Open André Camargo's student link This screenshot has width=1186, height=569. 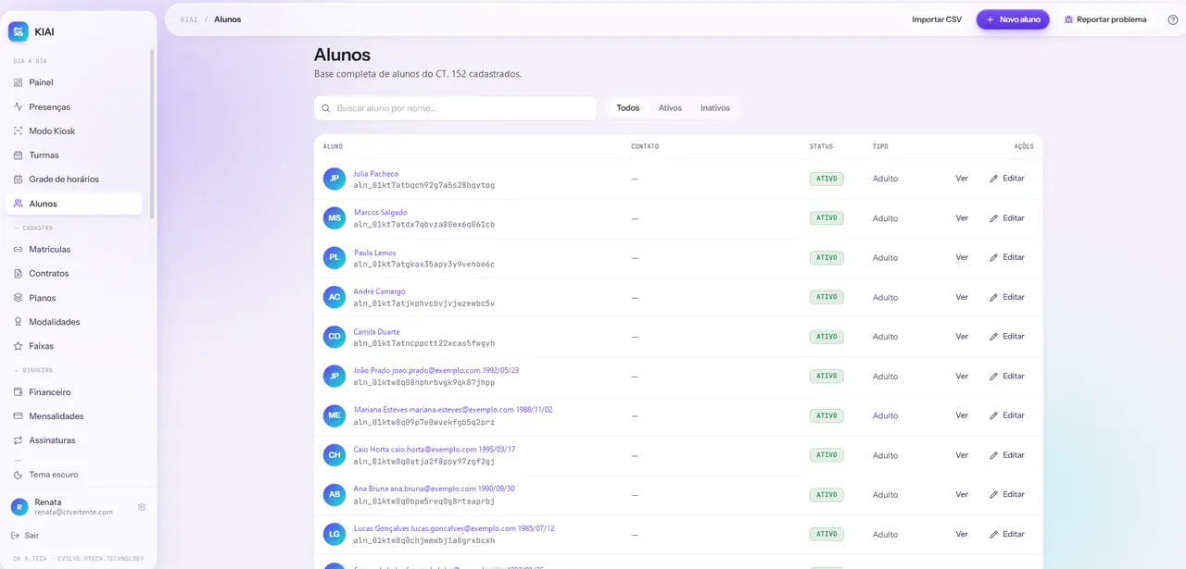click(379, 291)
